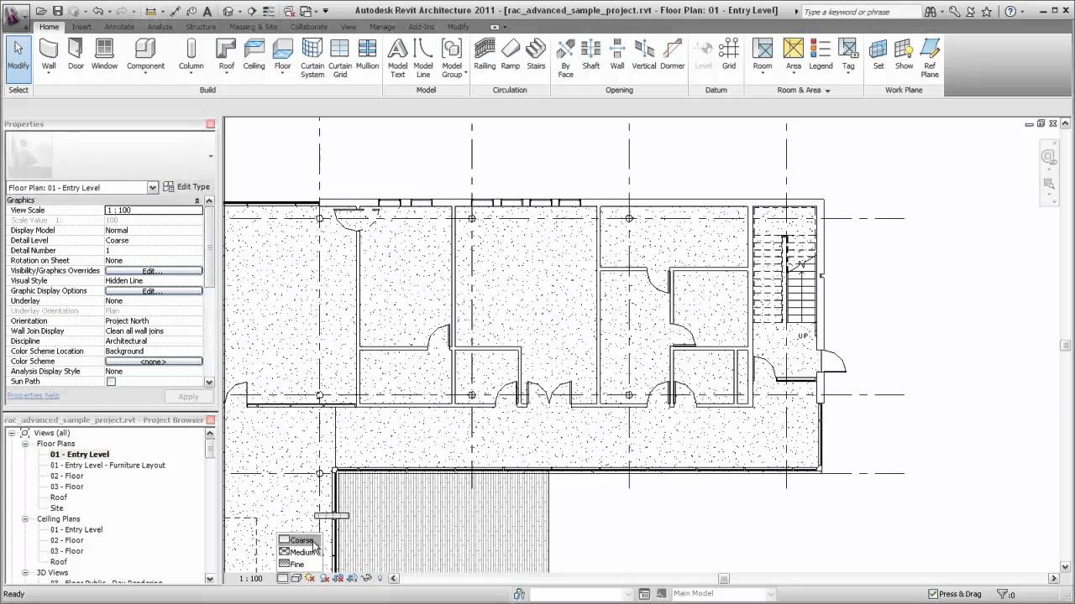Image resolution: width=1075 pixels, height=604 pixels.
Task: Click the Color Scheme <none> button
Action: [153, 362]
